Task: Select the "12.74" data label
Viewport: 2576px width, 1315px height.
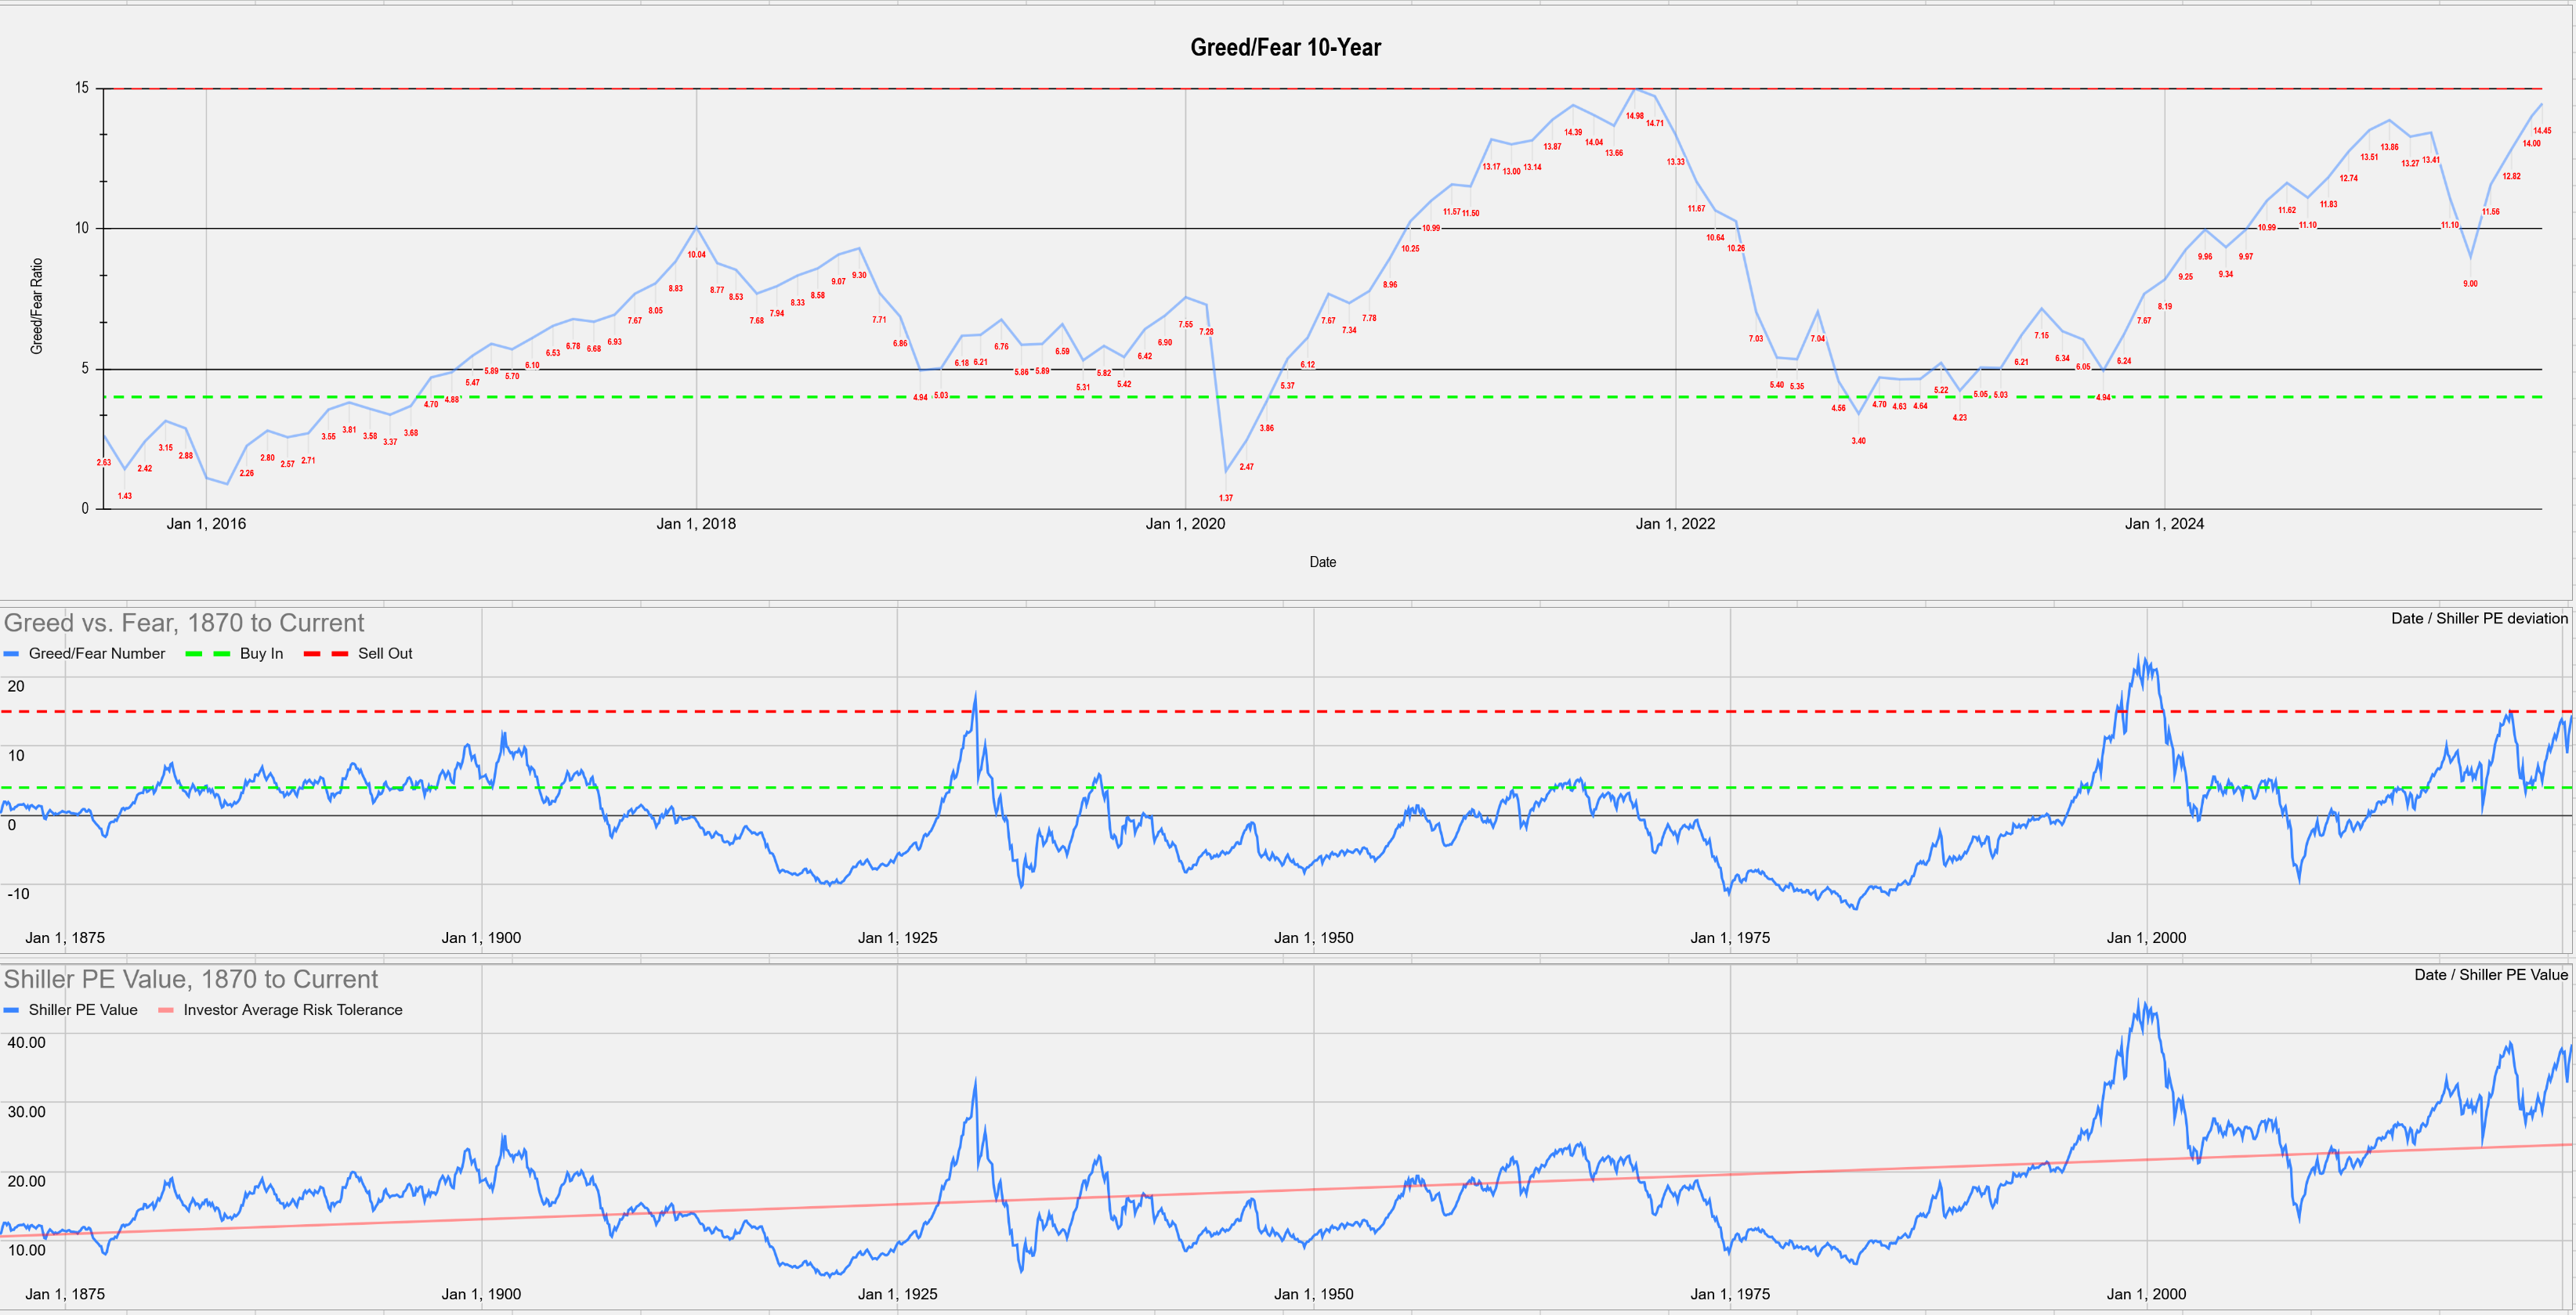Action: pos(2348,179)
